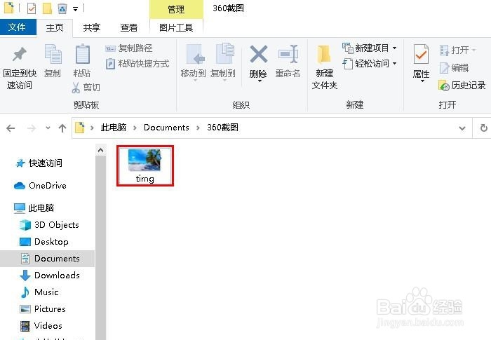Click the new folder quick-access toolbar icon
Viewport: 491px width, 340px height.
point(47,9)
